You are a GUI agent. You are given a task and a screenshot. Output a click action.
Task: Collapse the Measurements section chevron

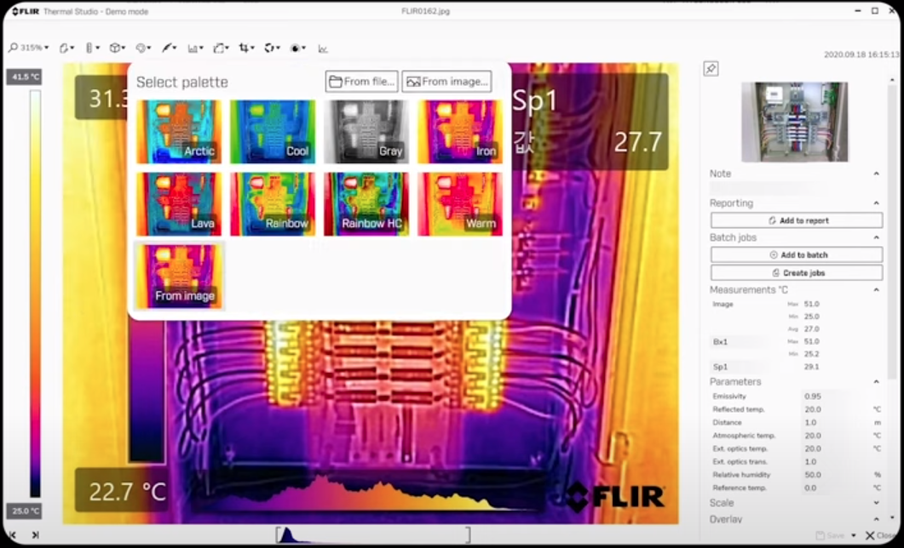point(876,290)
